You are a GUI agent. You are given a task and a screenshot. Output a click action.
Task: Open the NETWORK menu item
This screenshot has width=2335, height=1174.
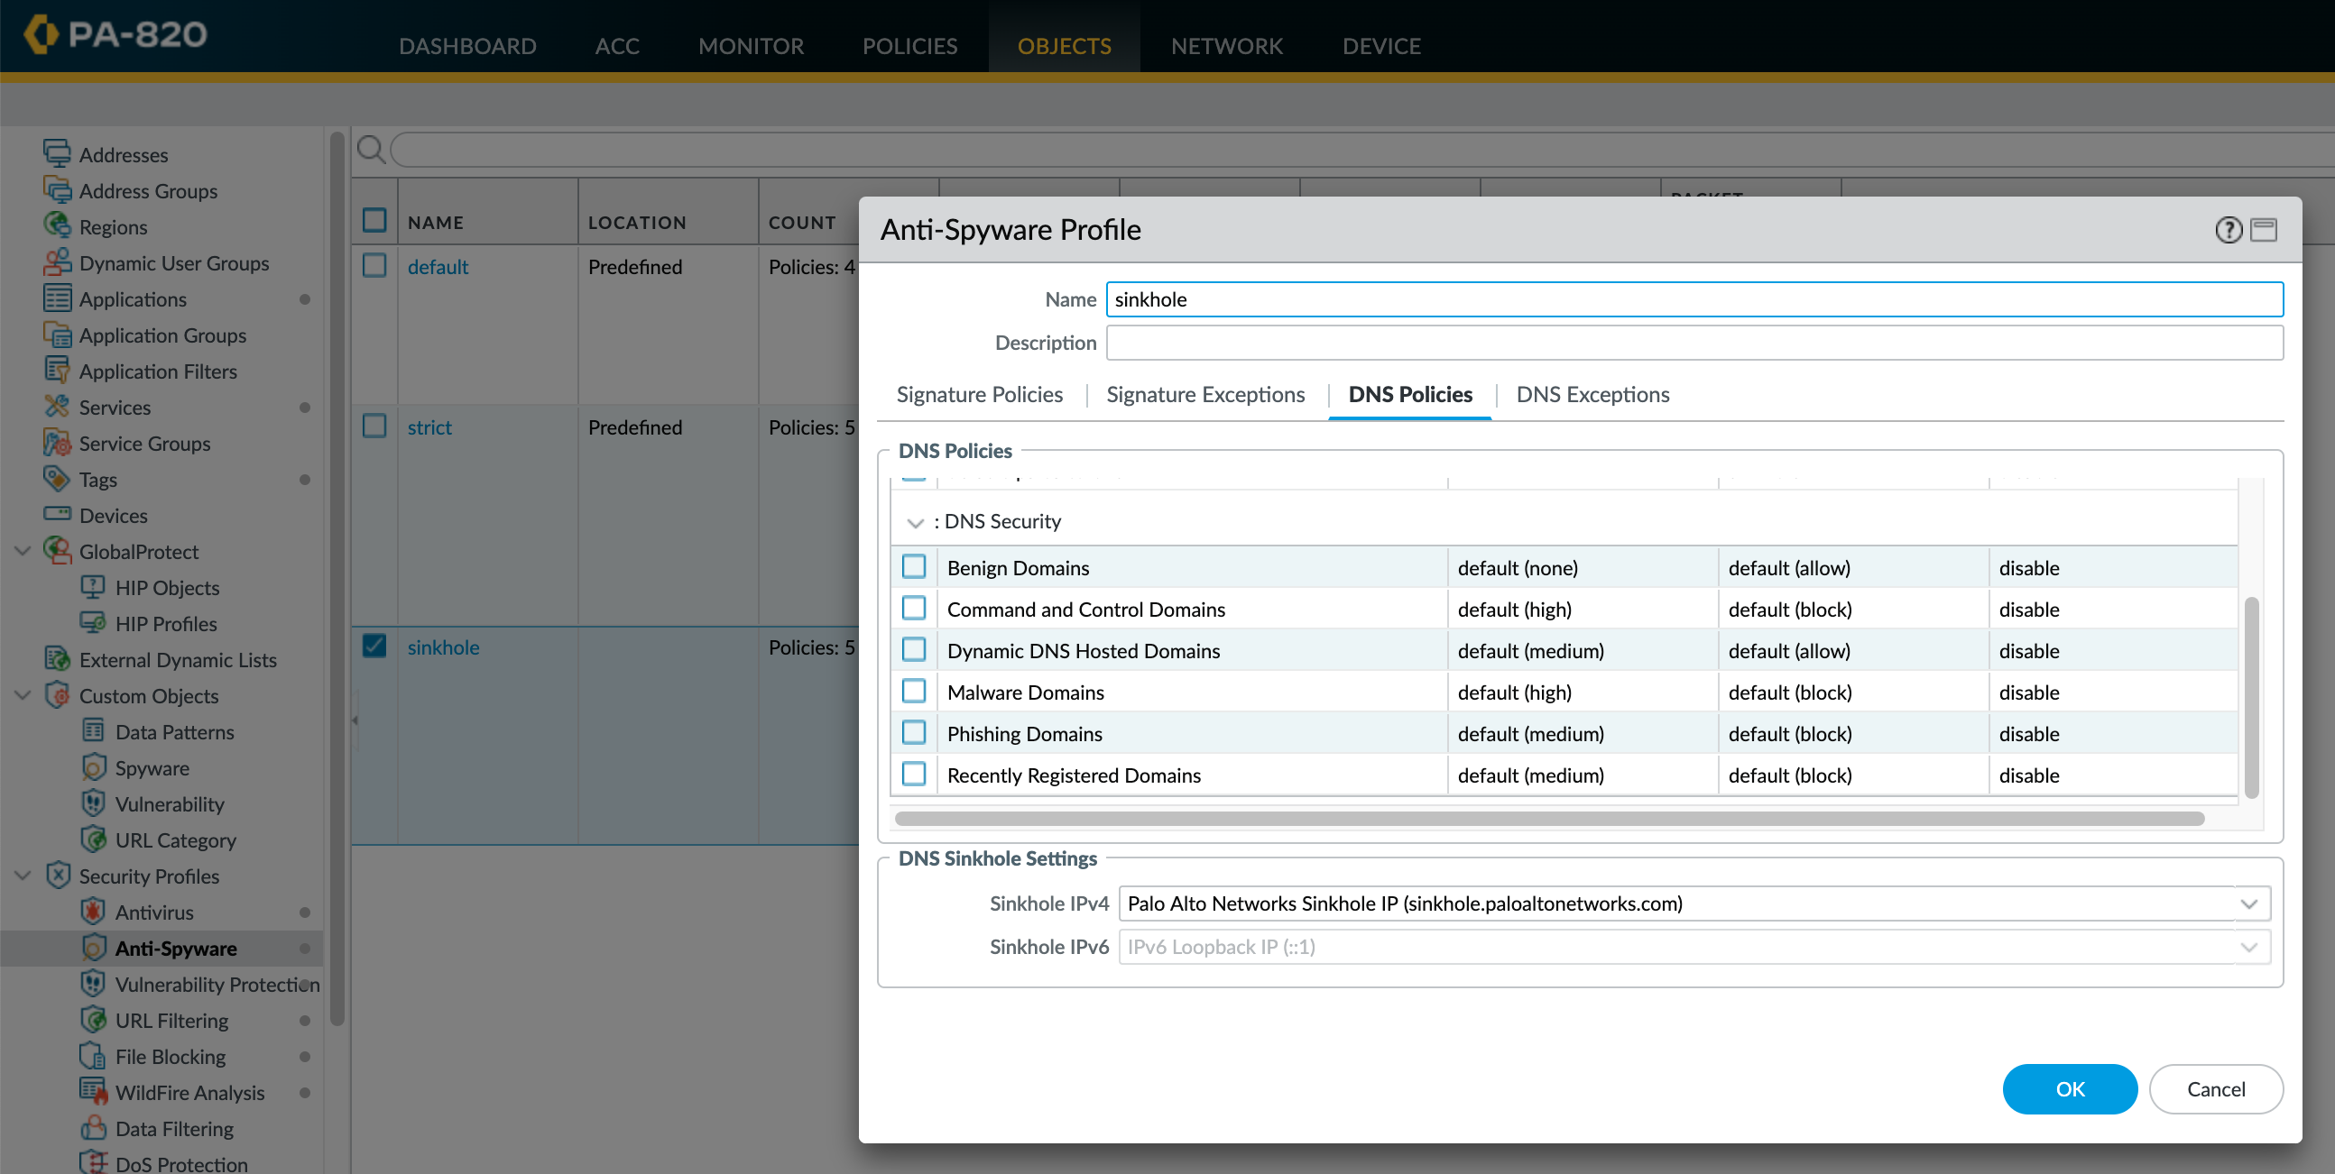point(1226,45)
